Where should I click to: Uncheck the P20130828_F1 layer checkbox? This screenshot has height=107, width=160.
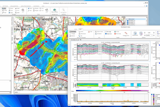128,24
